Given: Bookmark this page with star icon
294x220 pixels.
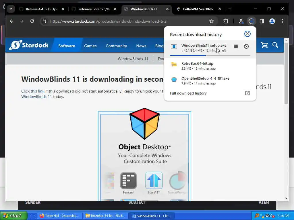Looking at the screenshot, I should click(211, 21).
